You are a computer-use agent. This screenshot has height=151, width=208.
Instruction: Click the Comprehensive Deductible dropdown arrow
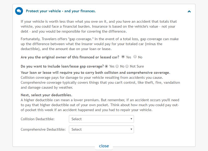(131, 129)
